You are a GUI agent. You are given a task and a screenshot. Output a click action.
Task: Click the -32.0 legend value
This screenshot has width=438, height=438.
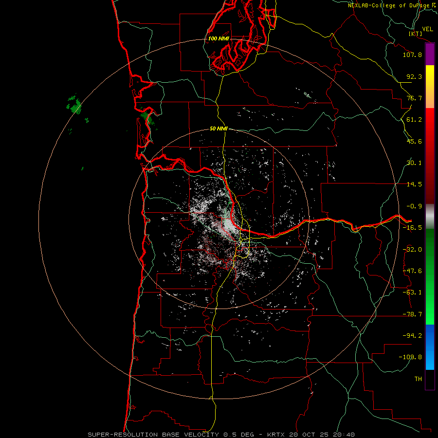(x=412, y=250)
